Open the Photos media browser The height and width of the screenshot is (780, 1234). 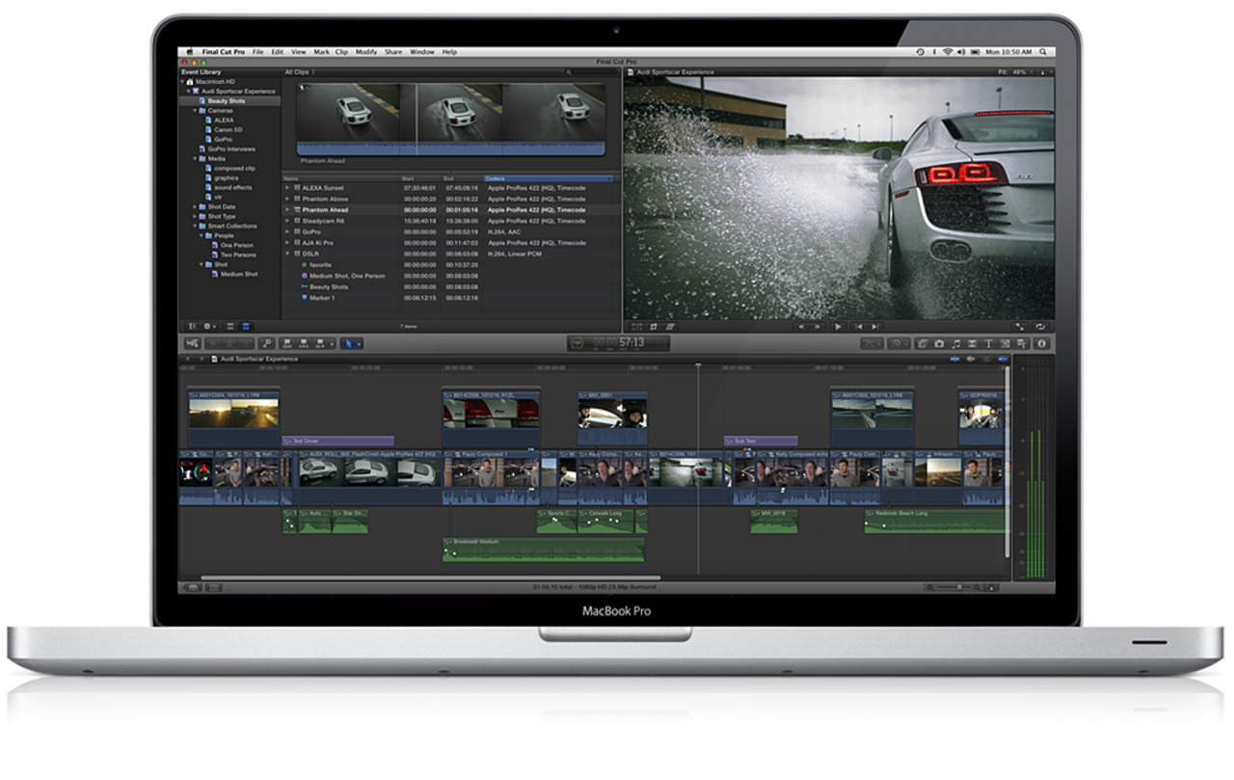938,344
